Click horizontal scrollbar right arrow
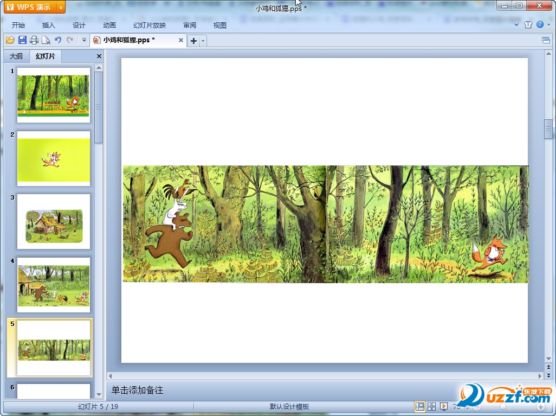This screenshot has height=416, width=556. 540,376
